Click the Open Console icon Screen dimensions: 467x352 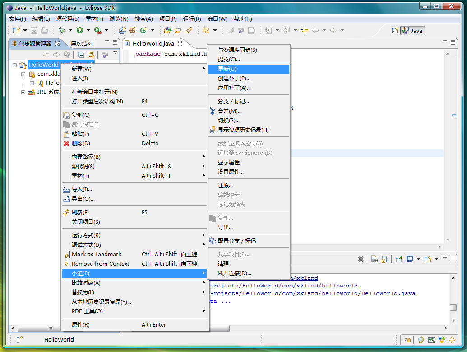pyautogui.click(x=428, y=259)
